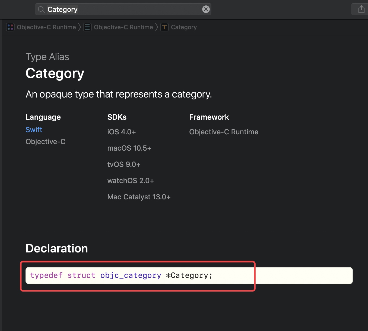The width and height of the screenshot is (368, 331).
Task: Open the Share menu button
Action: [x=361, y=9]
